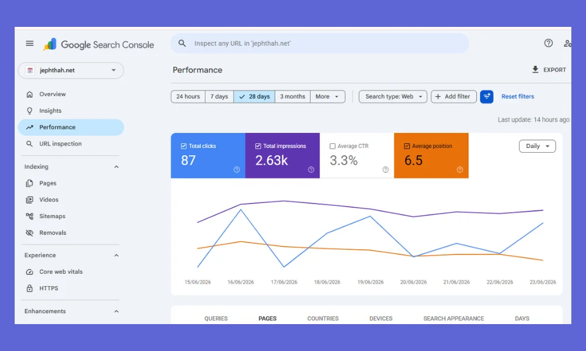Viewport: 586px width, 351px height.
Task: Select the 24 hours date range
Action: tap(188, 97)
